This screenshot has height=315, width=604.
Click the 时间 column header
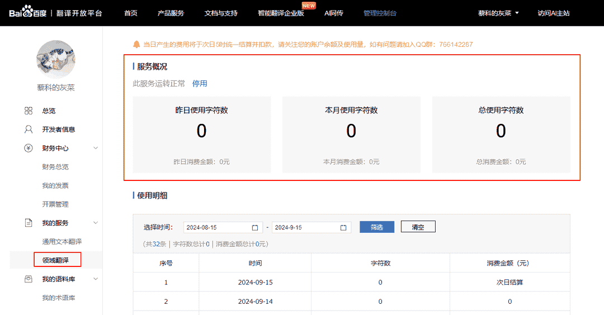point(255,263)
